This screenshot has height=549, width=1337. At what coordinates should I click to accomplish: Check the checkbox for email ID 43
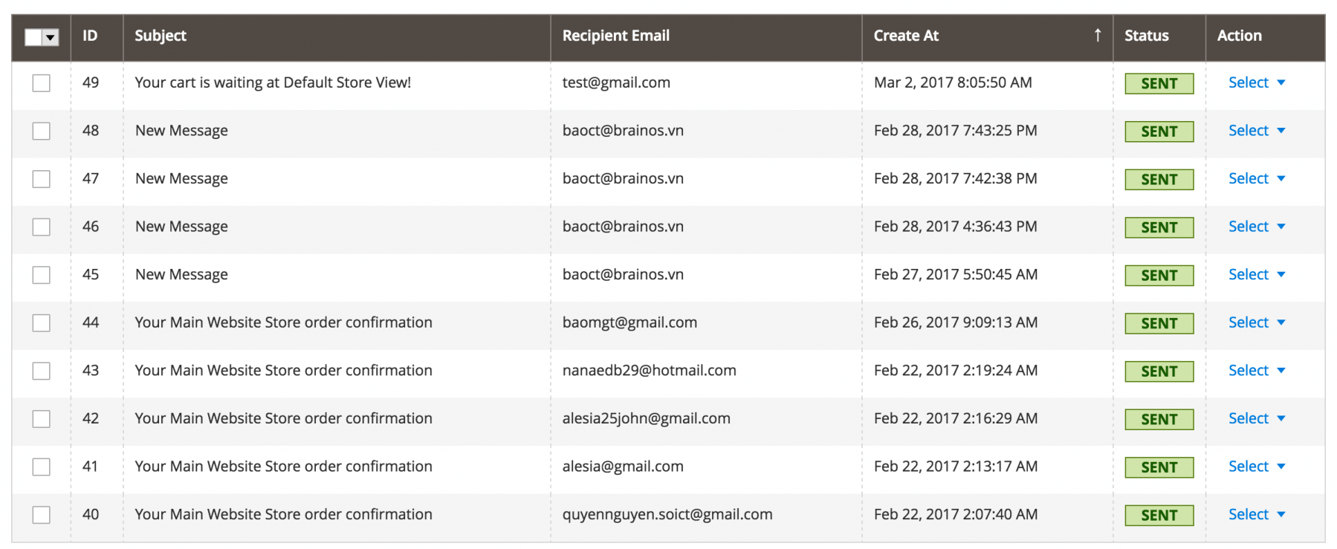pyautogui.click(x=42, y=371)
